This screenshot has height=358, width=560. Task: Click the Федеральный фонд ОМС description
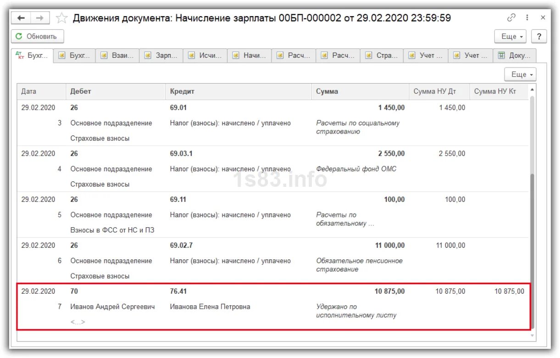click(x=356, y=169)
